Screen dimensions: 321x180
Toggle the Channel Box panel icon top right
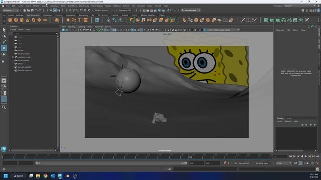(318, 10)
